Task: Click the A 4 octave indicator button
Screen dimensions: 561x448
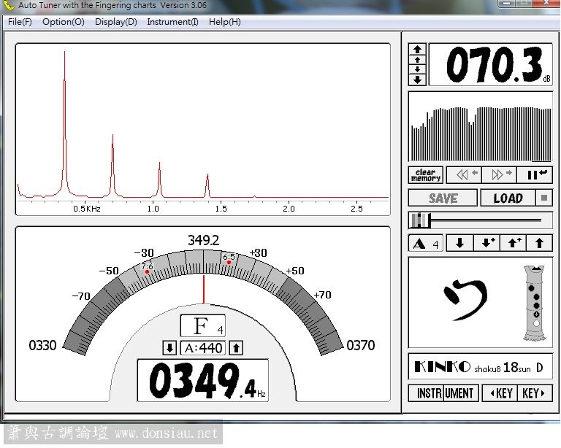Action: 426,244
